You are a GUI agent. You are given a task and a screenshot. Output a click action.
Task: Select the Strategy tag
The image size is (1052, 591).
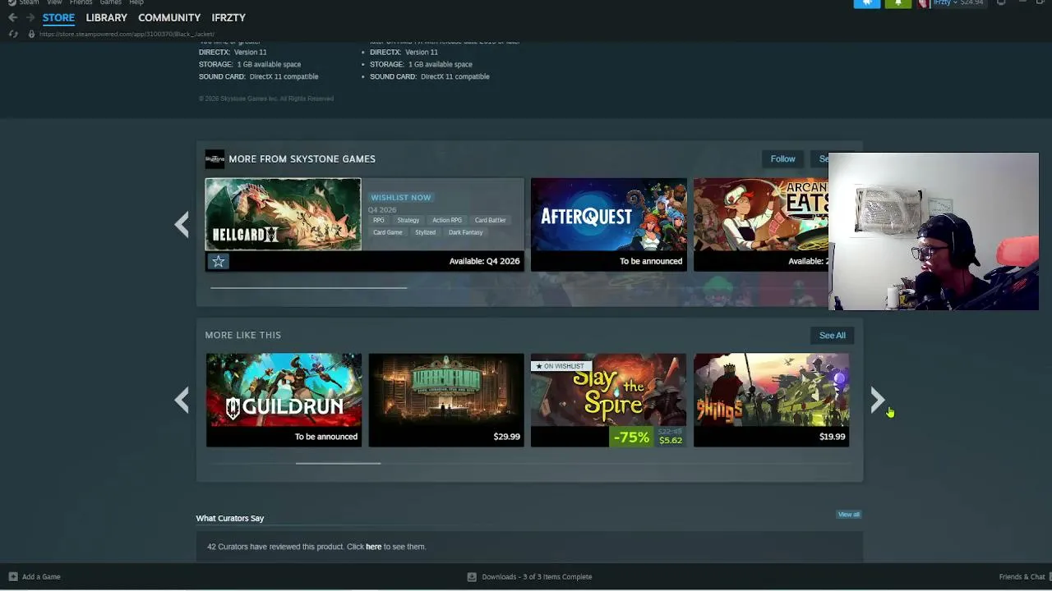(x=408, y=220)
